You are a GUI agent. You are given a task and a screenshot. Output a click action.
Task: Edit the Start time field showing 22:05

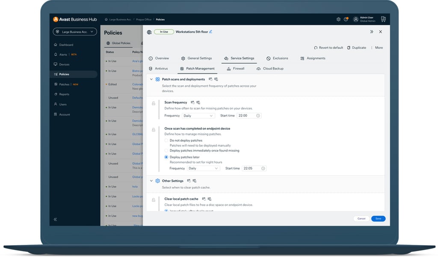(x=253, y=168)
